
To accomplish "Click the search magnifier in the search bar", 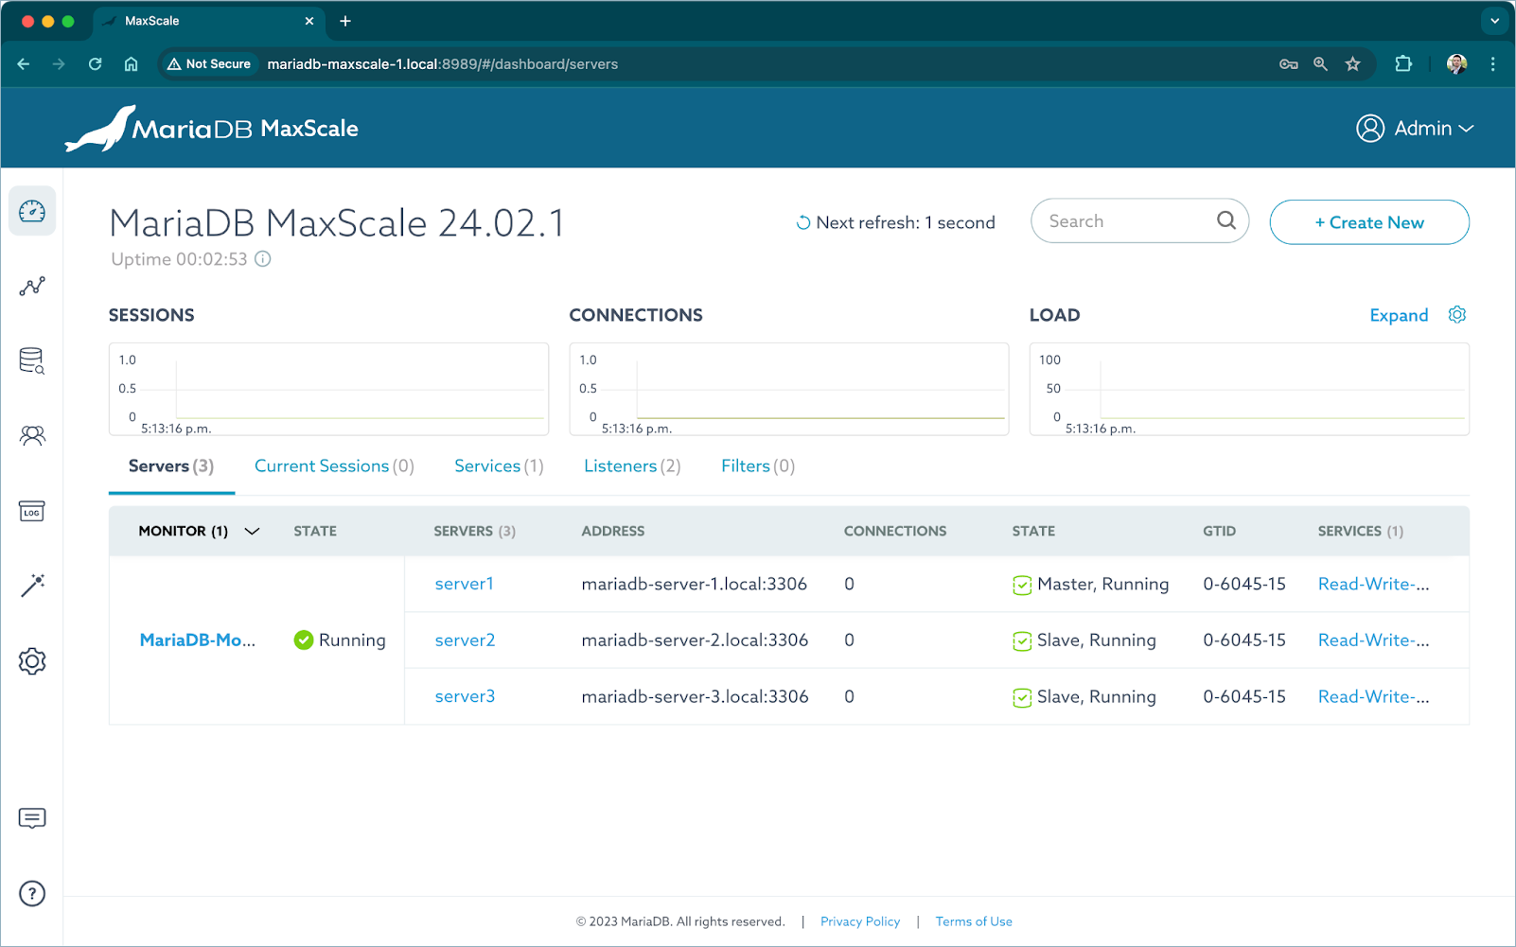I will (1225, 220).
